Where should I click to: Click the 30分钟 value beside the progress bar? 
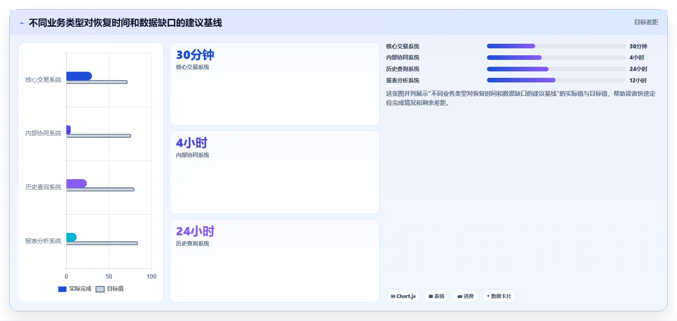point(638,47)
